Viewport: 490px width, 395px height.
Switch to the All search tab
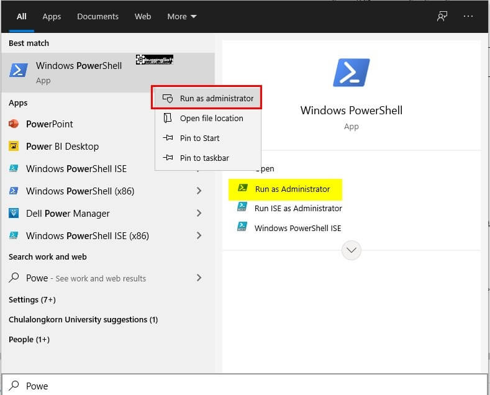tap(22, 17)
